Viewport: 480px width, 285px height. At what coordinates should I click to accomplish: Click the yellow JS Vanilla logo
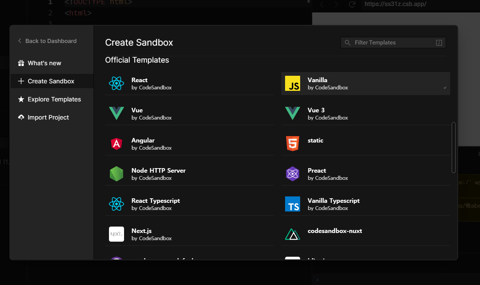(x=293, y=83)
